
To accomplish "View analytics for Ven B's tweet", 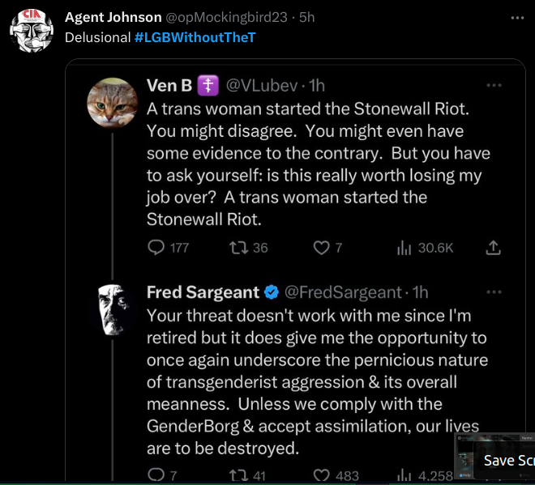I will tap(404, 248).
